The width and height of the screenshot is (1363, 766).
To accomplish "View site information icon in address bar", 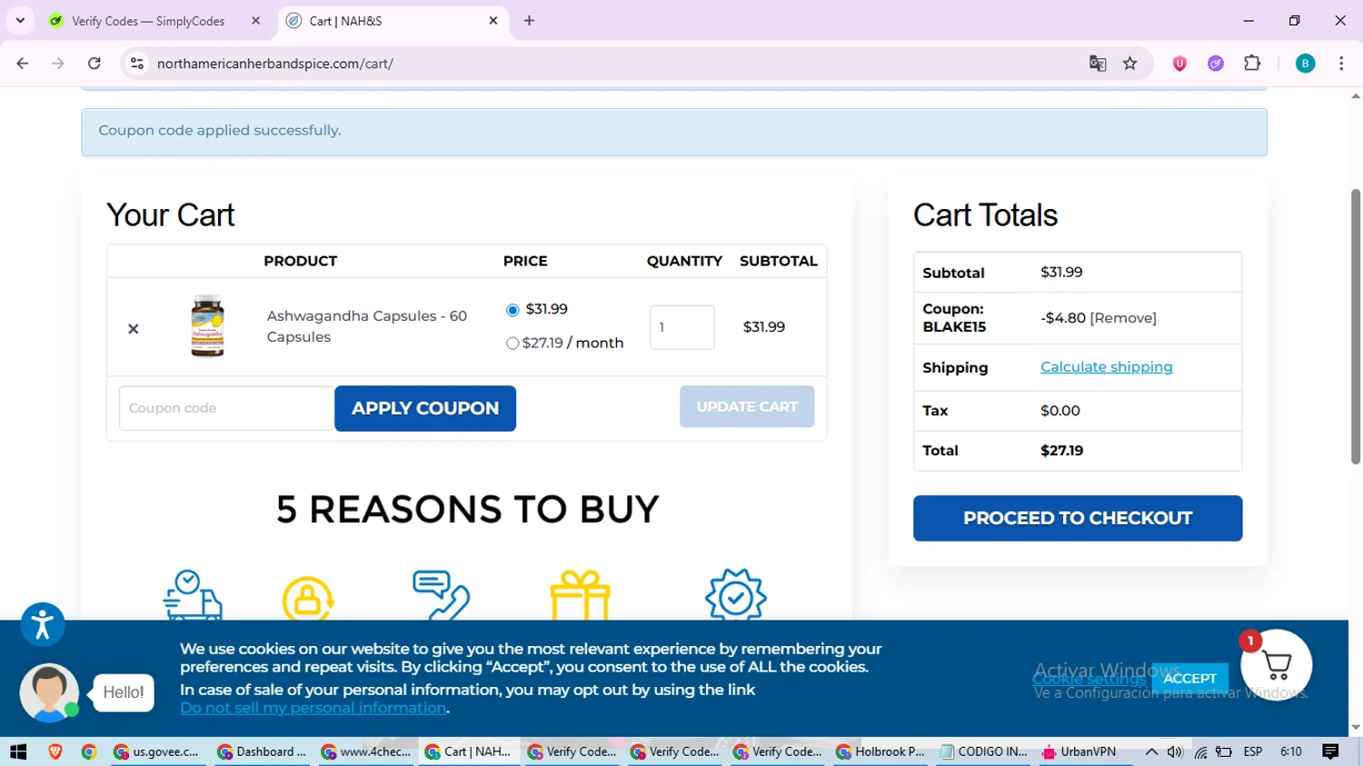I will 137,64.
